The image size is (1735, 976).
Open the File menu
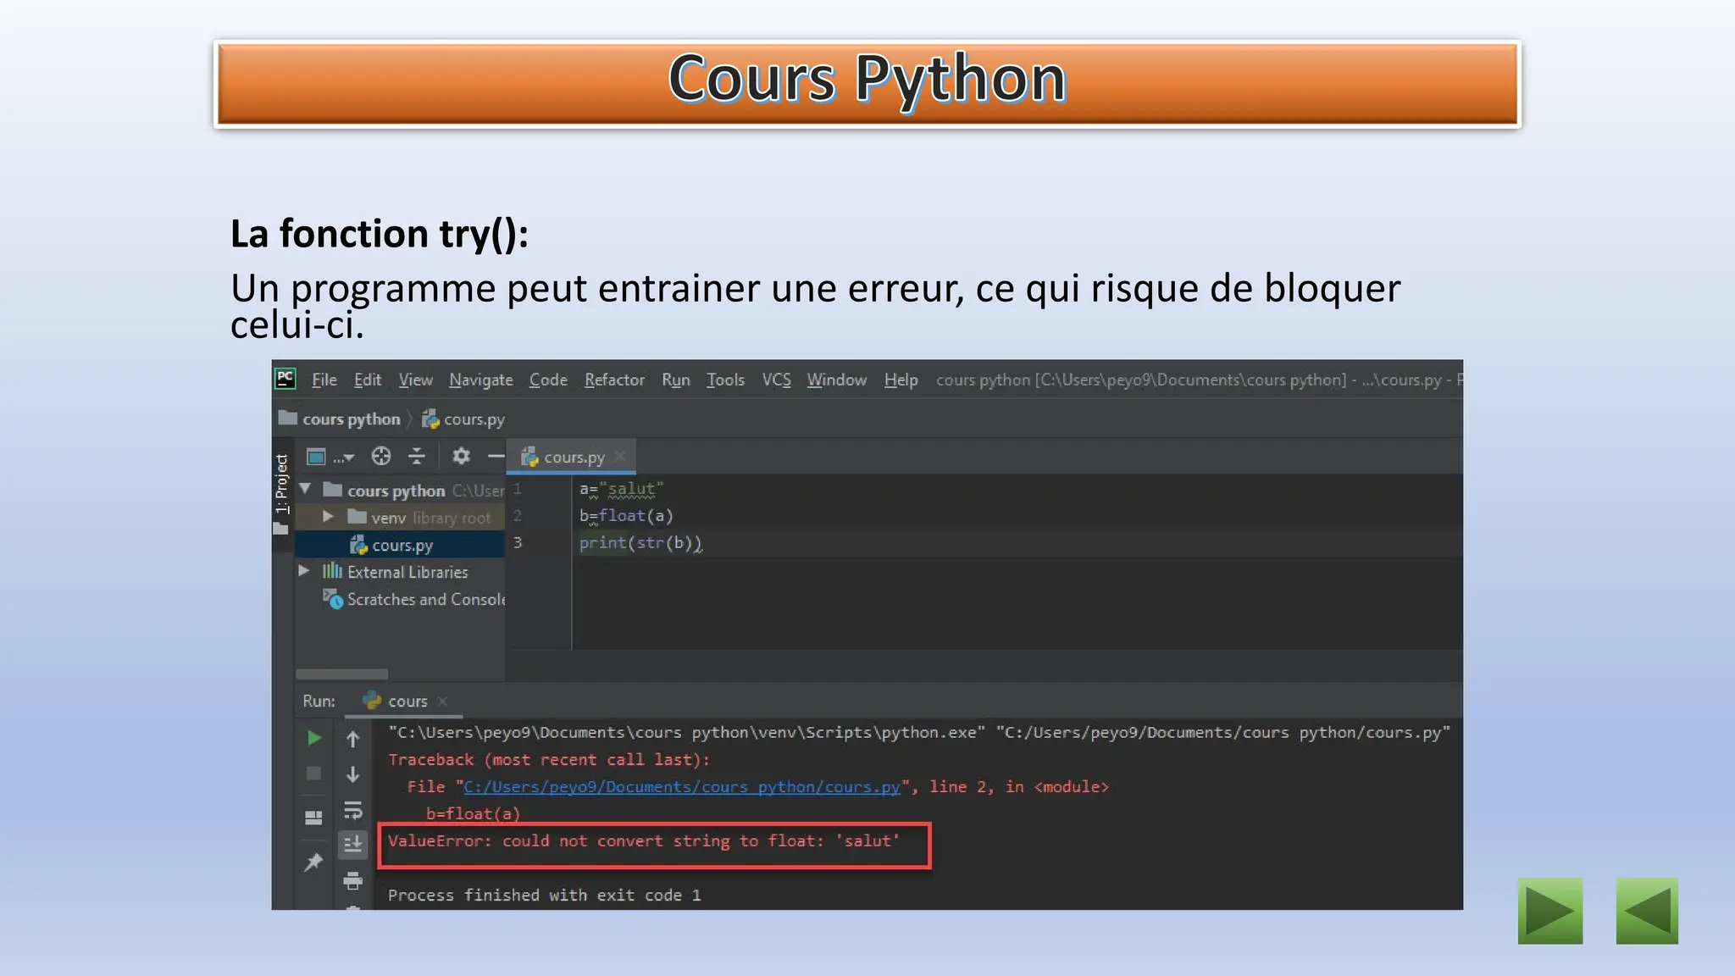coord(324,380)
